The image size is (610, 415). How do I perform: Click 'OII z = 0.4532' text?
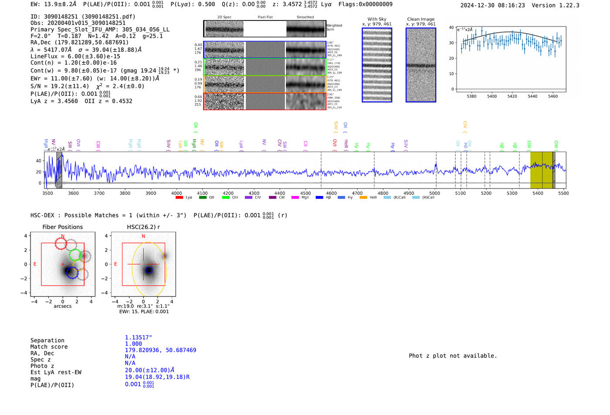point(108,101)
